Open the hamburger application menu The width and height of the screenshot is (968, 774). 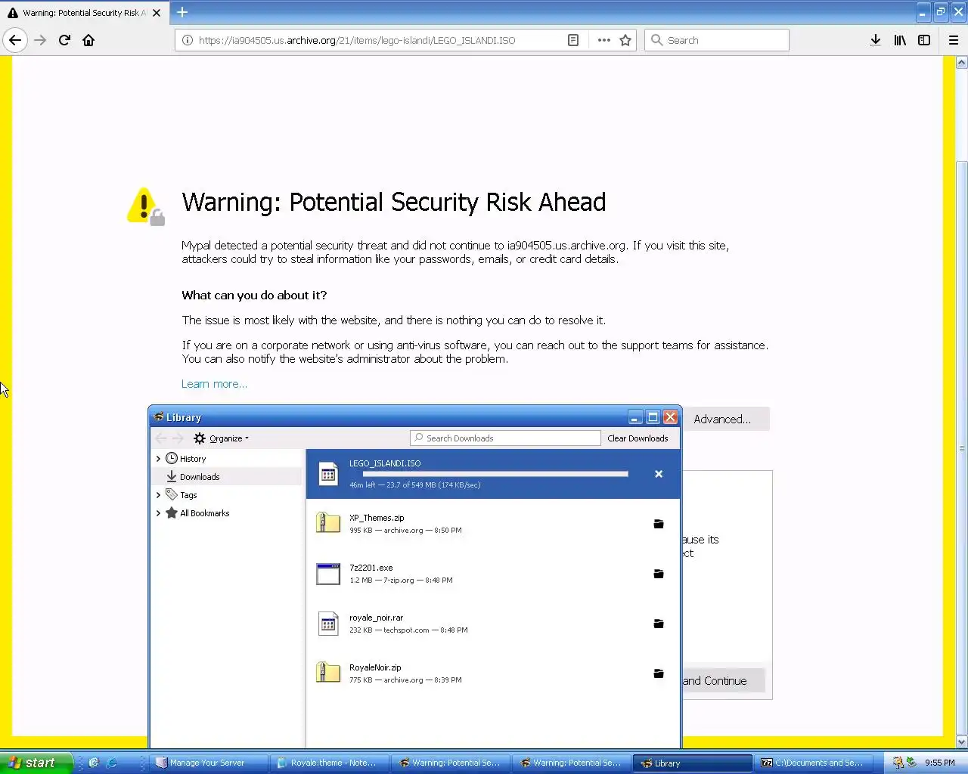click(954, 40)
